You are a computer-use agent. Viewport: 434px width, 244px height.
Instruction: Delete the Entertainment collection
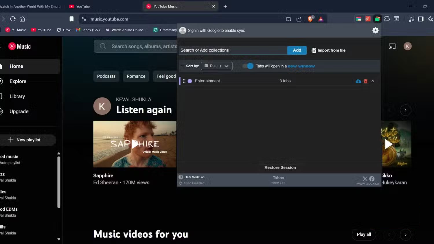[365, 81]
